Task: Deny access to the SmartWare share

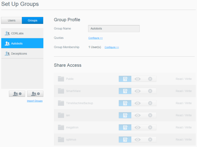Action: click(150, 91)
